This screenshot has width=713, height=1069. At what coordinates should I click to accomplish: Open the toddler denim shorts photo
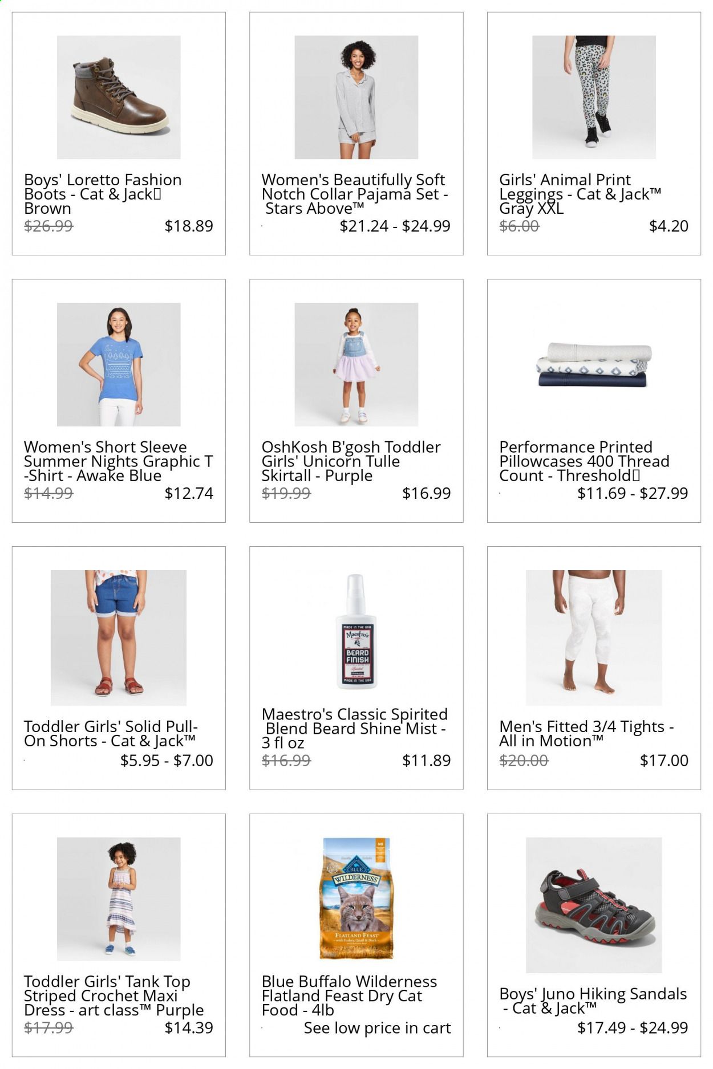click(x=119, y=637)
